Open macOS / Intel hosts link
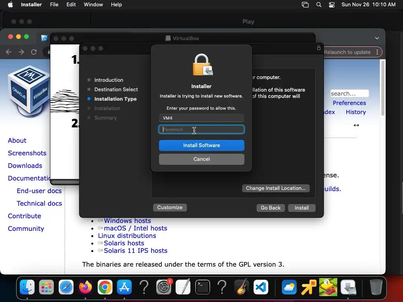The width and height of the screenshot is (403, 302). tap(135, 228)
